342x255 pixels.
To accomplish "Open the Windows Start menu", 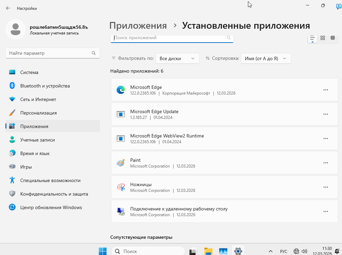I will (102, 251).
